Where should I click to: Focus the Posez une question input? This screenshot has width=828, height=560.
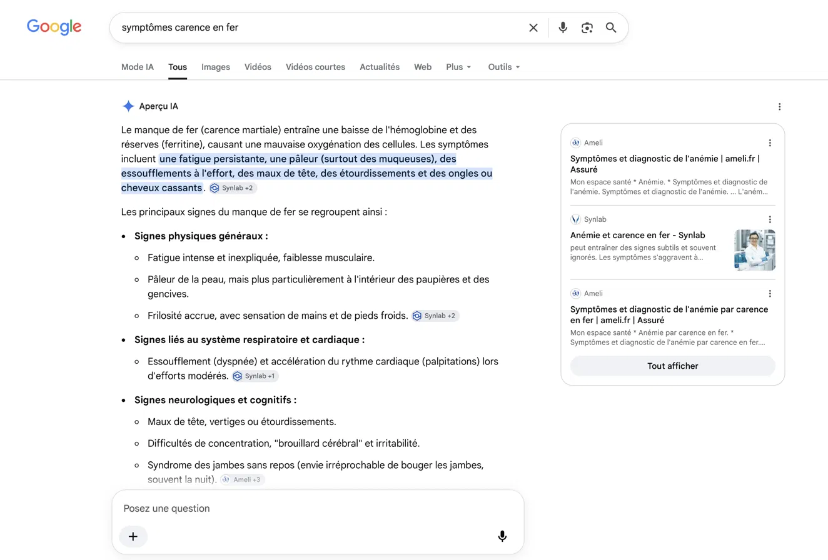[318, 508]
